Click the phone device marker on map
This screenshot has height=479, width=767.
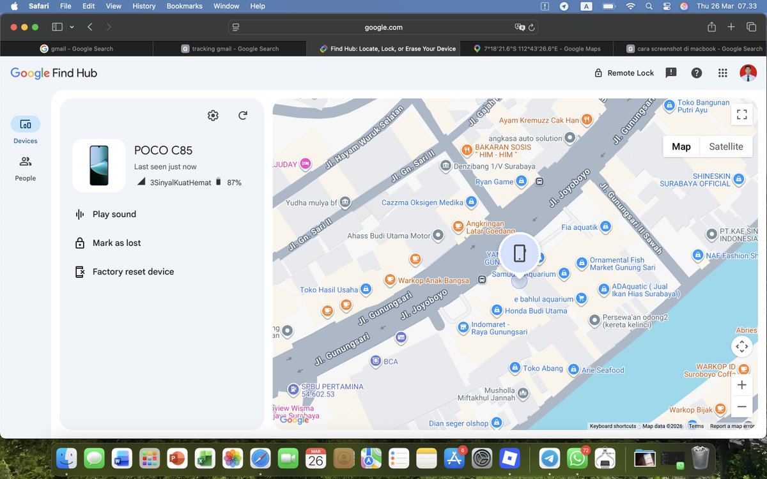[520, 253]
